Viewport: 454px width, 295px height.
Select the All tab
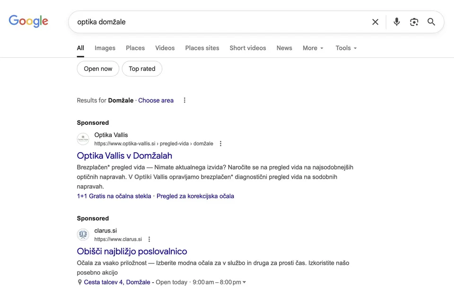[x=80, y=48]
